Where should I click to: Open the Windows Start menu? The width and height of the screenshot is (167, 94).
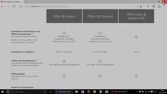[x=2, y=92]
